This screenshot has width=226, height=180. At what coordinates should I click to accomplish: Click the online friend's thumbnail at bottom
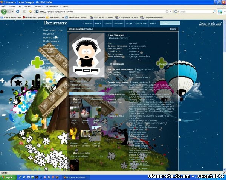[74, 165]
